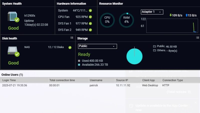Click the SYS Fan 2 status check
Image resolution: width=200 pixels, height=113 pixels.
(x=90, y=30)
